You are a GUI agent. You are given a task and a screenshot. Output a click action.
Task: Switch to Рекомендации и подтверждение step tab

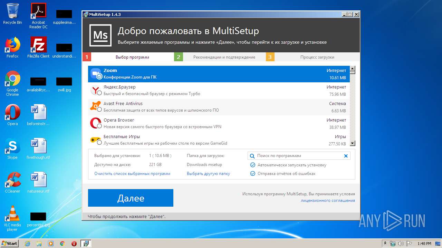click(220, 57)
